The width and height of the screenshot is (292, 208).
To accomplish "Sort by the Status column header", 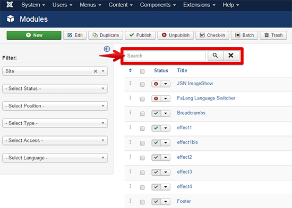I will click(x=161, y=70).
